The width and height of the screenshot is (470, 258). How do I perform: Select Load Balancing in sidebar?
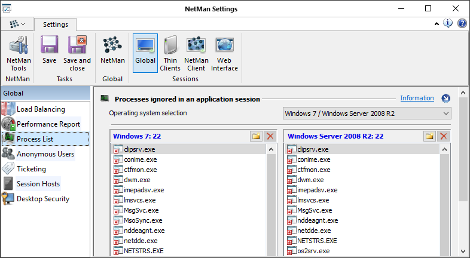point(41,109)
